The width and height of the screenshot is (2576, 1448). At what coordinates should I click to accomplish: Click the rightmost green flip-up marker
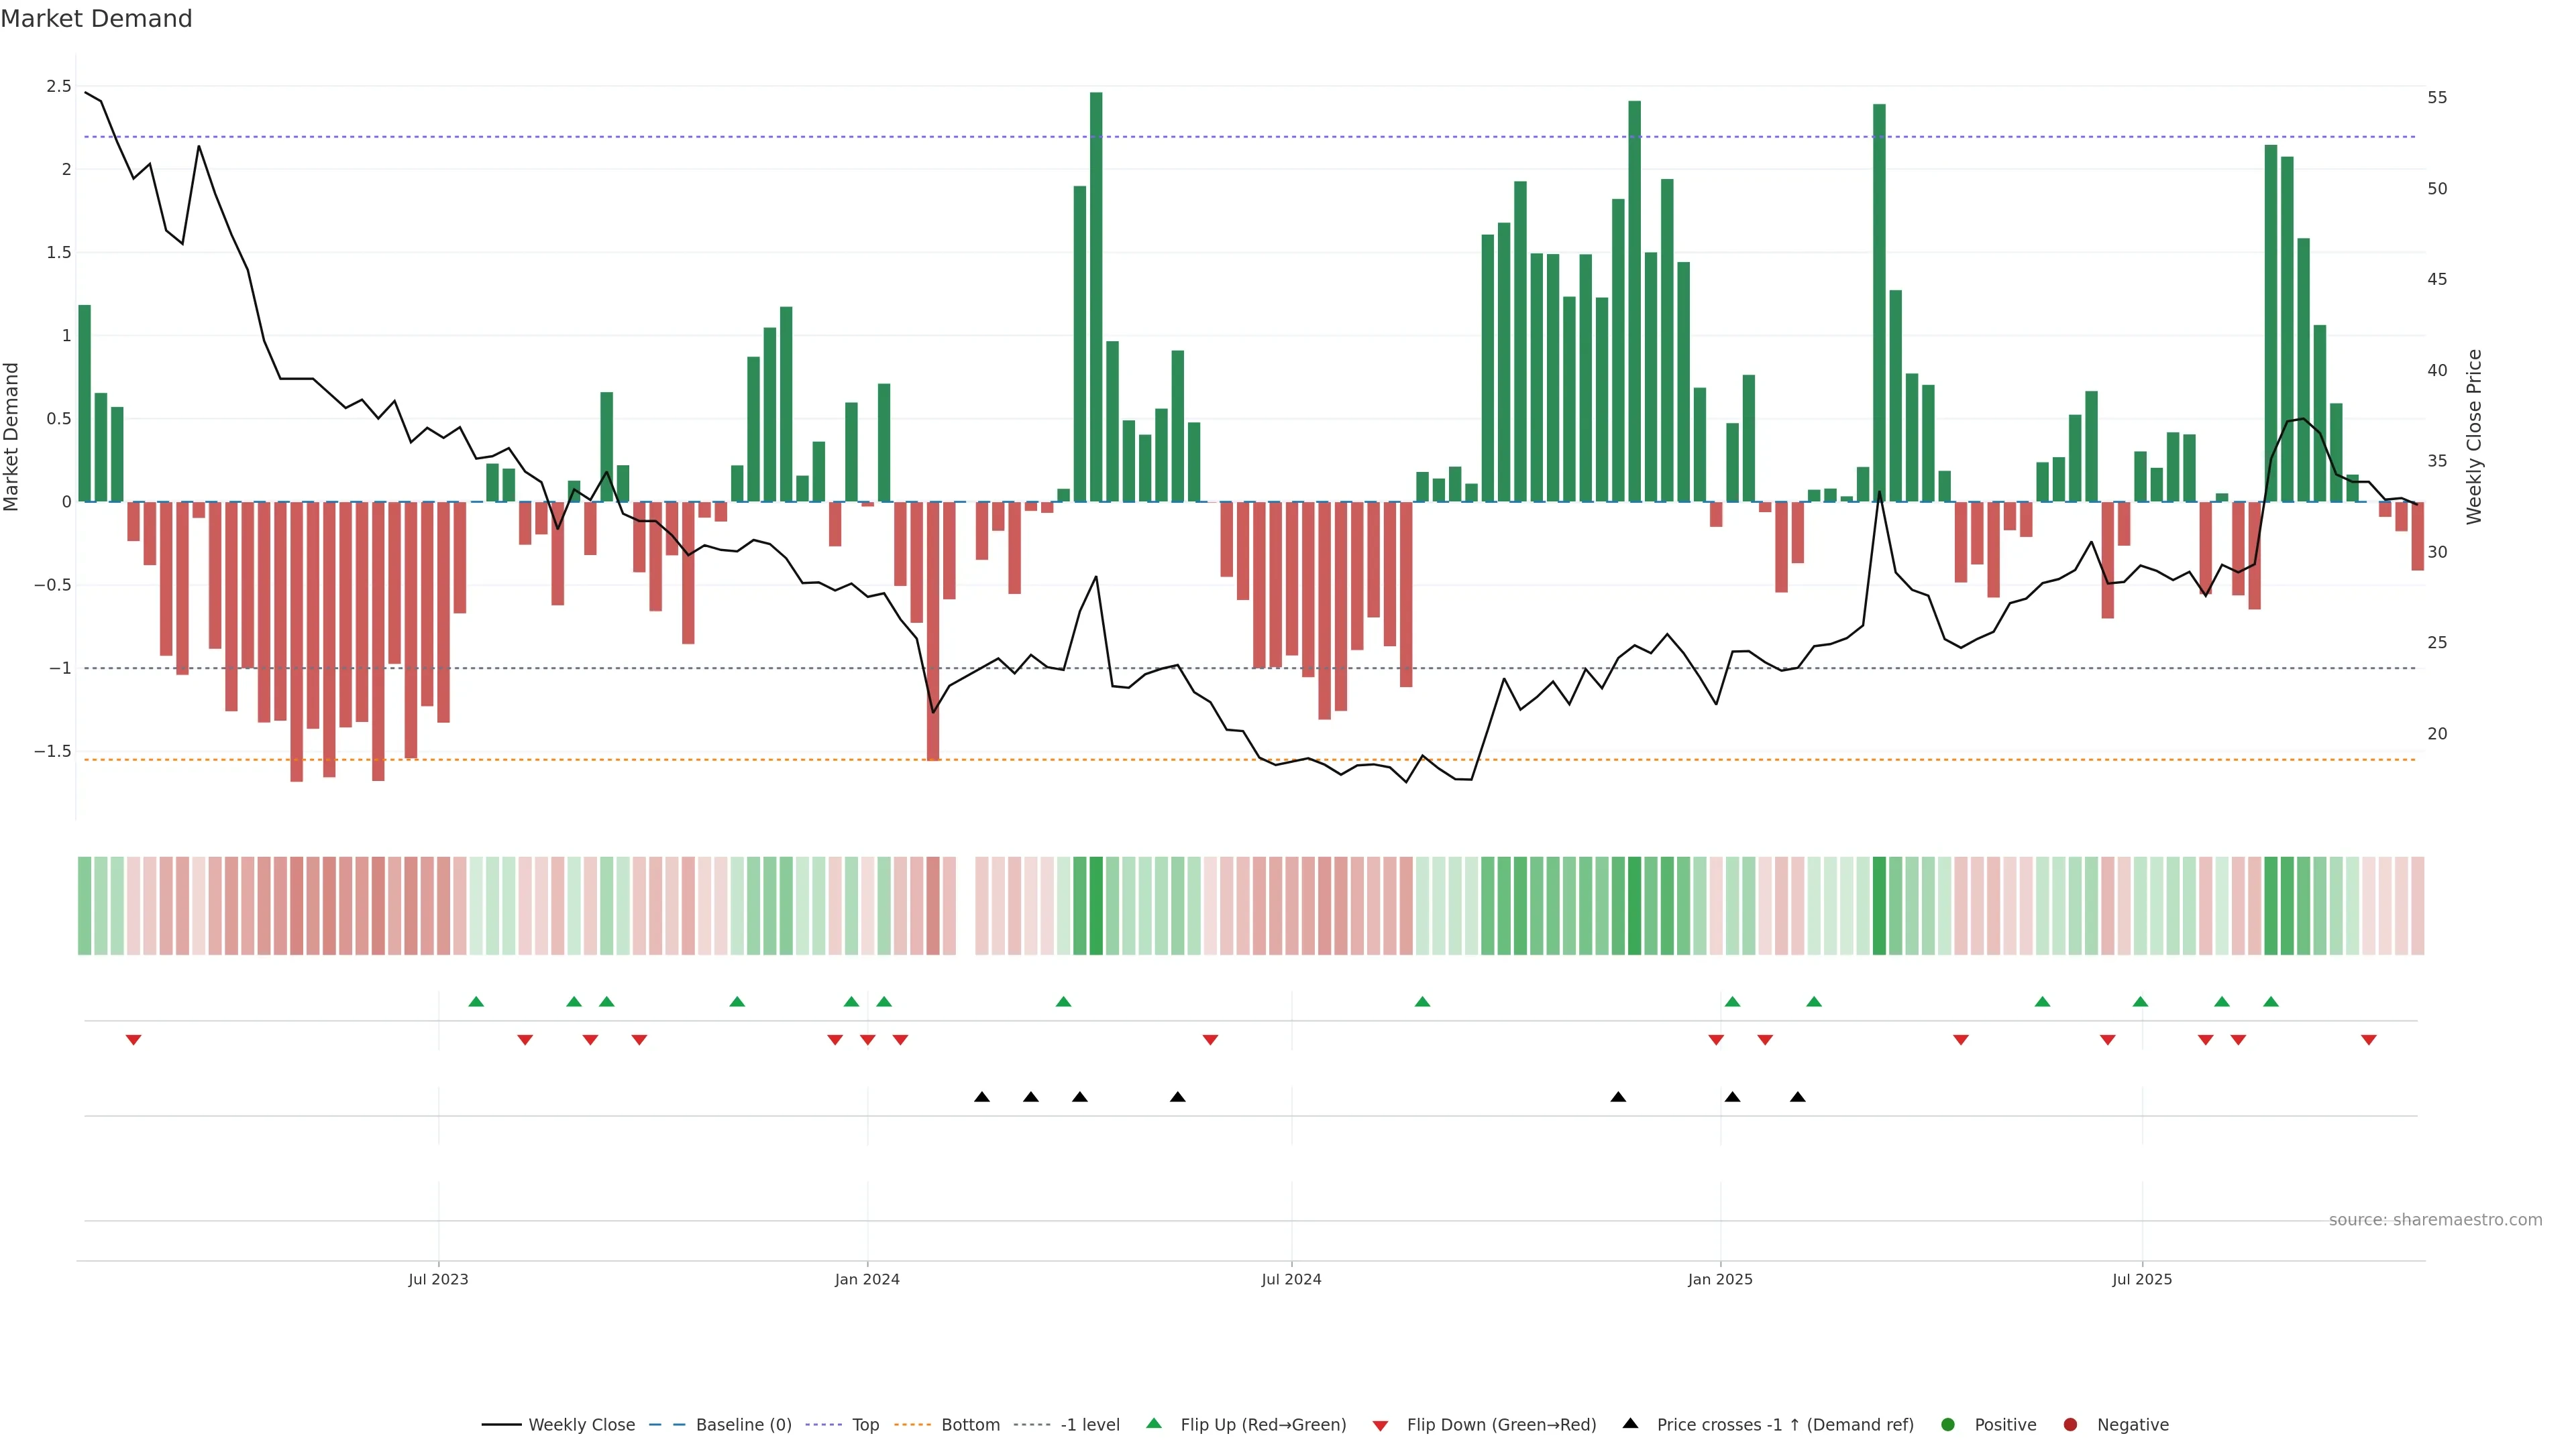coord(2270,1002)
